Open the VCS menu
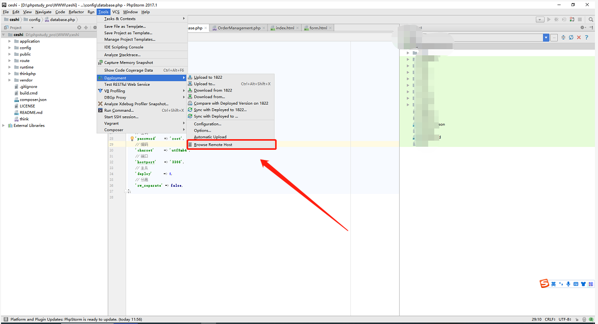This screenshot has width=598, height=324. pos(115,12)
